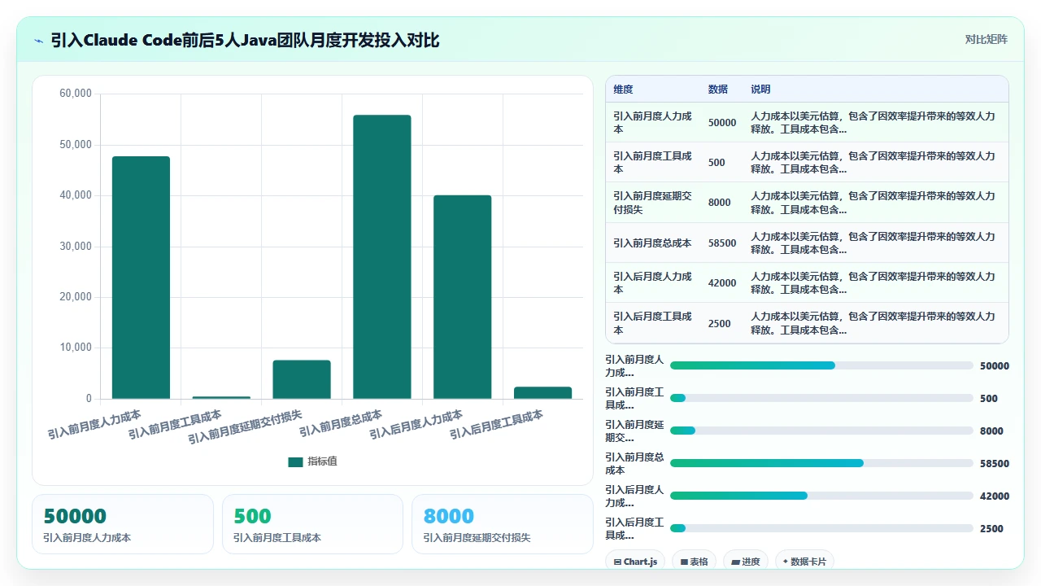Click the 维度 column header
The height and width of the screenshot is (586, 1041).
(623, 90)
